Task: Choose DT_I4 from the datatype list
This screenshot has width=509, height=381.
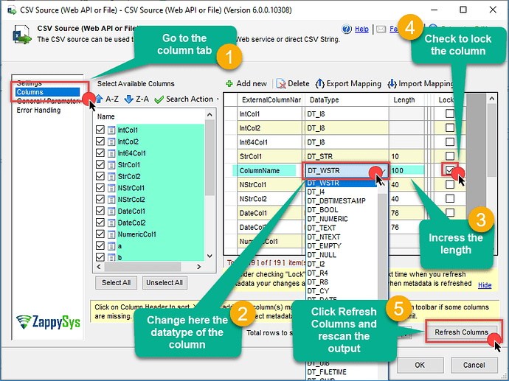Action: (x=316, y=192)
